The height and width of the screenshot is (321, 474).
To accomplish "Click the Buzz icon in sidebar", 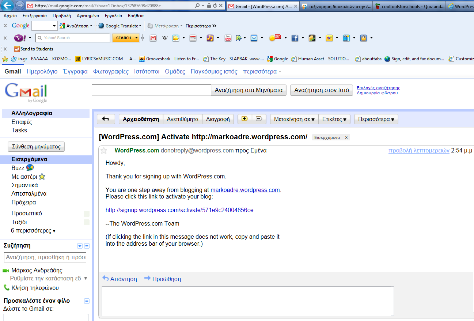I will [30, 168].
